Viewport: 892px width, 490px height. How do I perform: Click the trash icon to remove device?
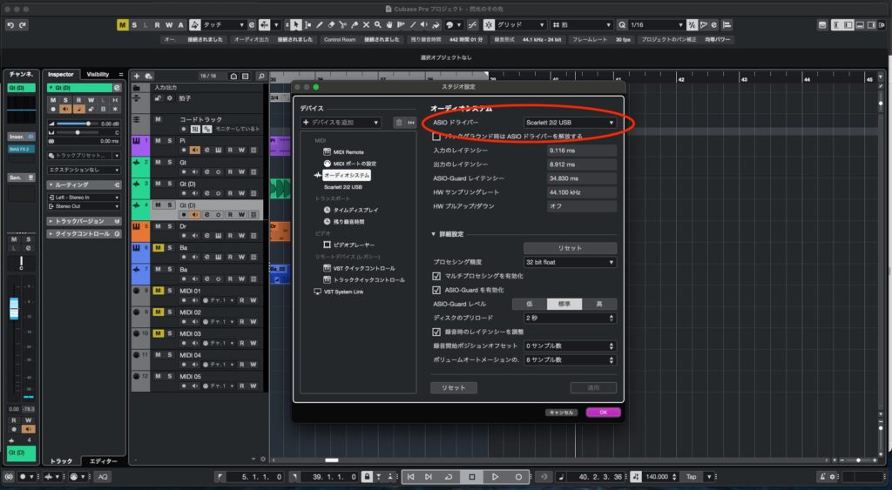[x=399, y=123]
